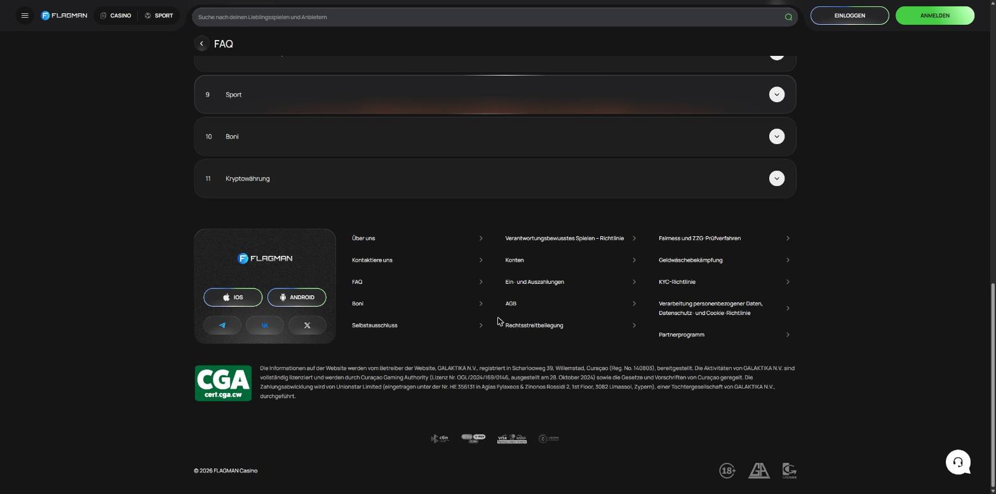Click the Einloggen button
The height and width of the screenshot is (494, 996).
click(849, 15)
